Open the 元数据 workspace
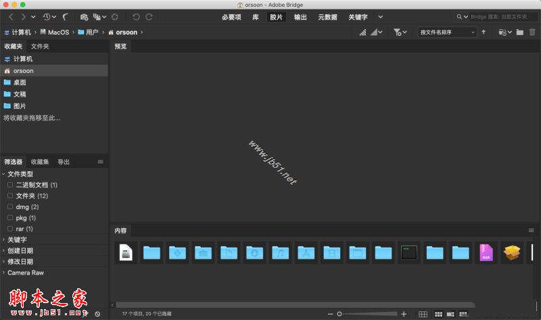 327,17
